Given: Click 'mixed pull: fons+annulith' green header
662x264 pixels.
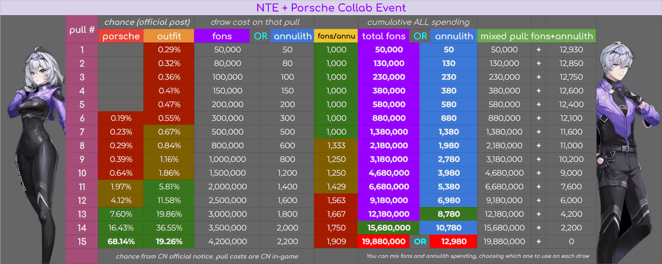Looking at the screenshot, I should click(x=536, y=36).
